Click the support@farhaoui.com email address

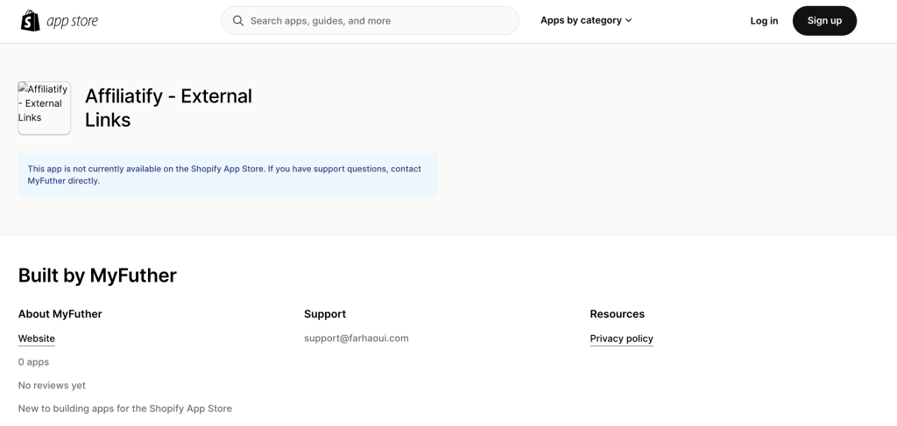point(356,339)
